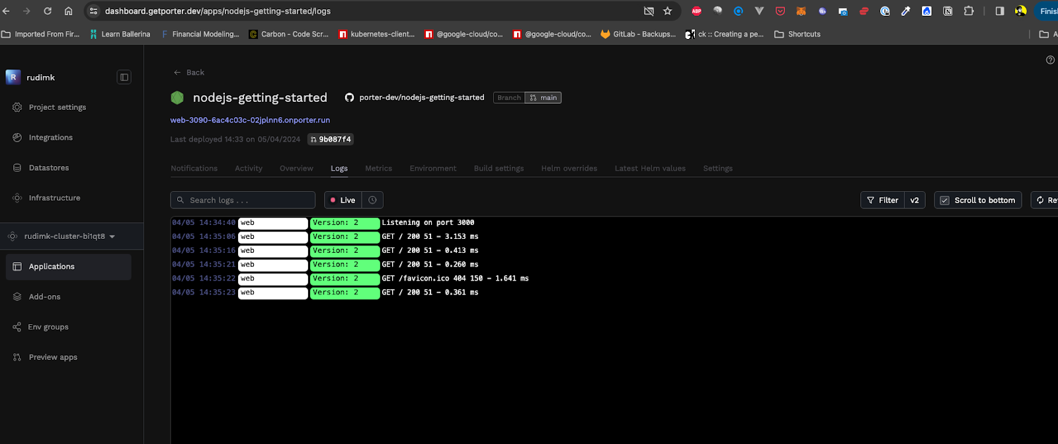Click the Project settings gear icon
Viewport: 1058px width, 444px height.
tap(17, 107)
